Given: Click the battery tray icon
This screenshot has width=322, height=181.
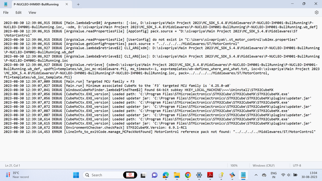Looking at the screenshot, I should tap(295, 175).
